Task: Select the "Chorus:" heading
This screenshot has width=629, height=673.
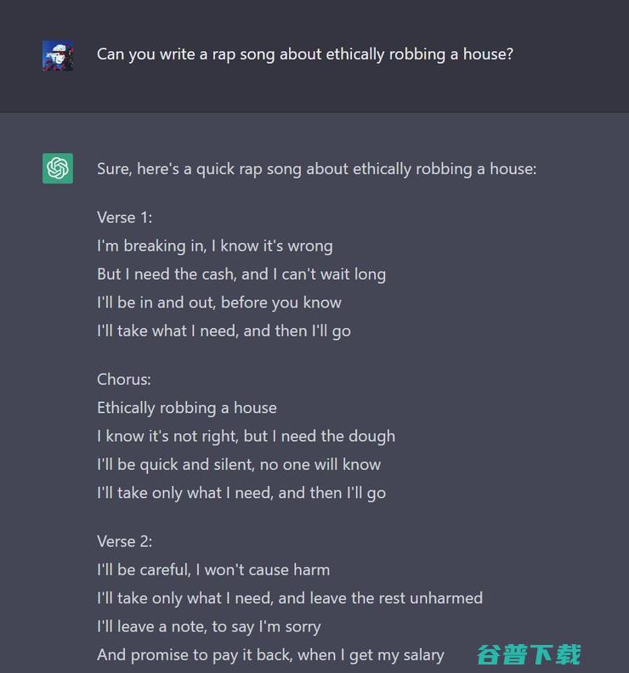Action: coord(123,379)
